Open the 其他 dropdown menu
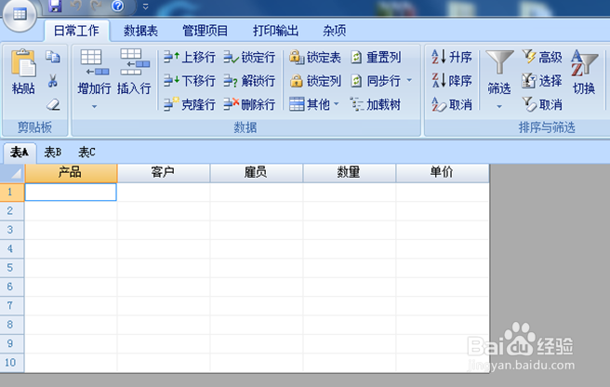 coord(314,104)
